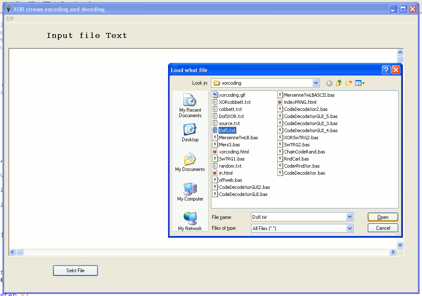Open the Edit menu
The width and height of the screenshot is (422, 296).
10,18
